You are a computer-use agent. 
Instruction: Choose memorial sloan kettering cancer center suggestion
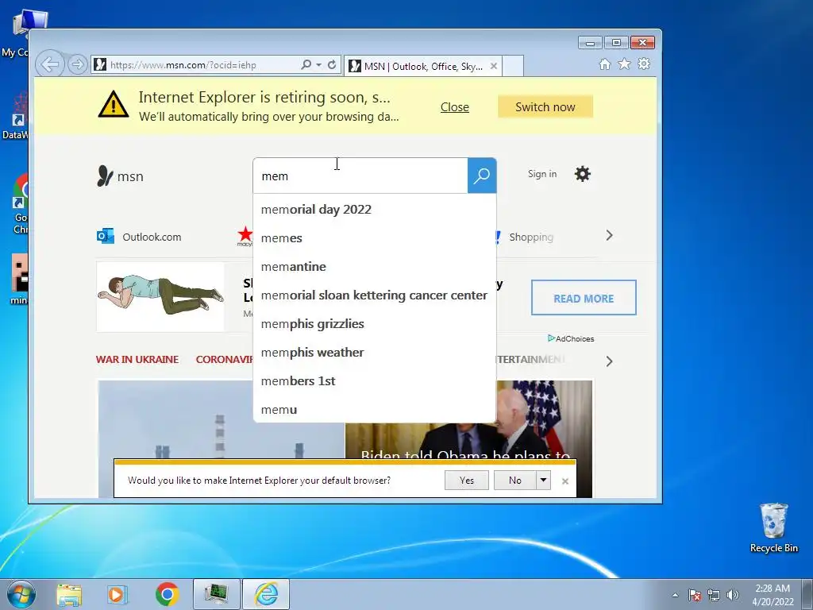coord(375,295)
